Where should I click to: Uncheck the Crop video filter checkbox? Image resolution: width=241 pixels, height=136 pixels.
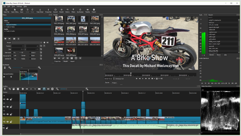(x=5, y=22)
